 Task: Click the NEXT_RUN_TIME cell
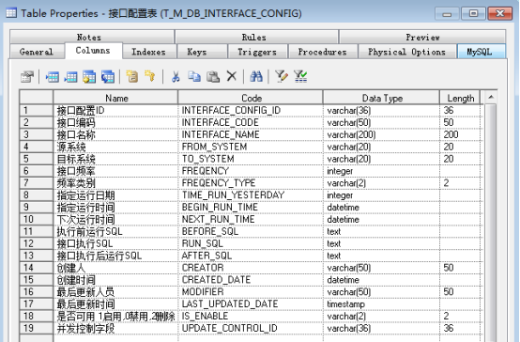[x=251, y=219]
